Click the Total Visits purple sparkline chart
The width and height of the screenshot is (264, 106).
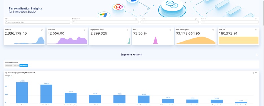[67, 40]
